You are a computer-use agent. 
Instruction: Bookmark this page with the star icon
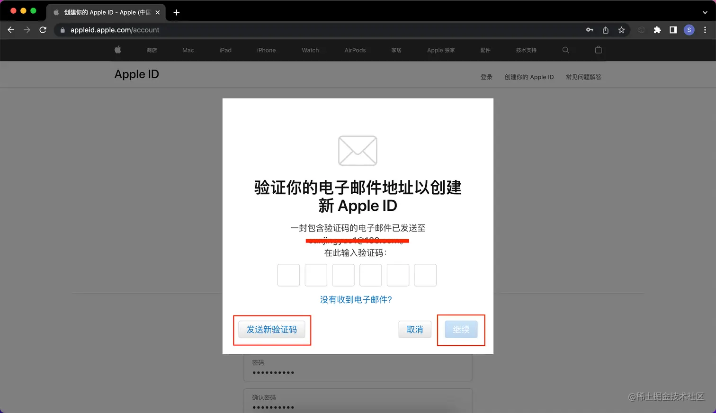[x=621, y=30]
